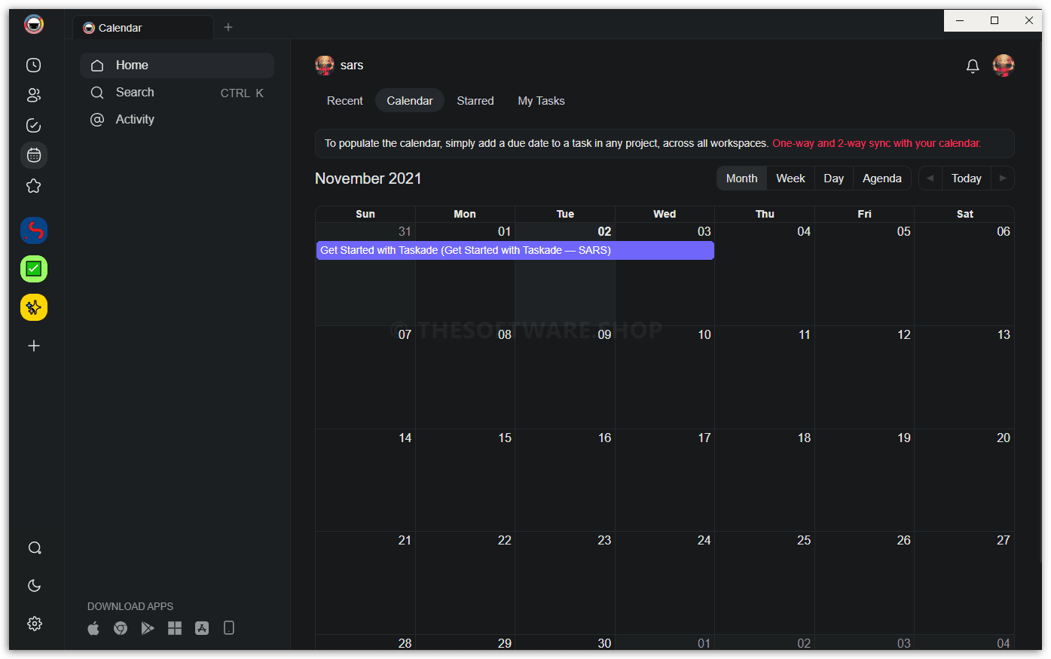
Task: Download the Chrome extension
Action: click(121, 628)
